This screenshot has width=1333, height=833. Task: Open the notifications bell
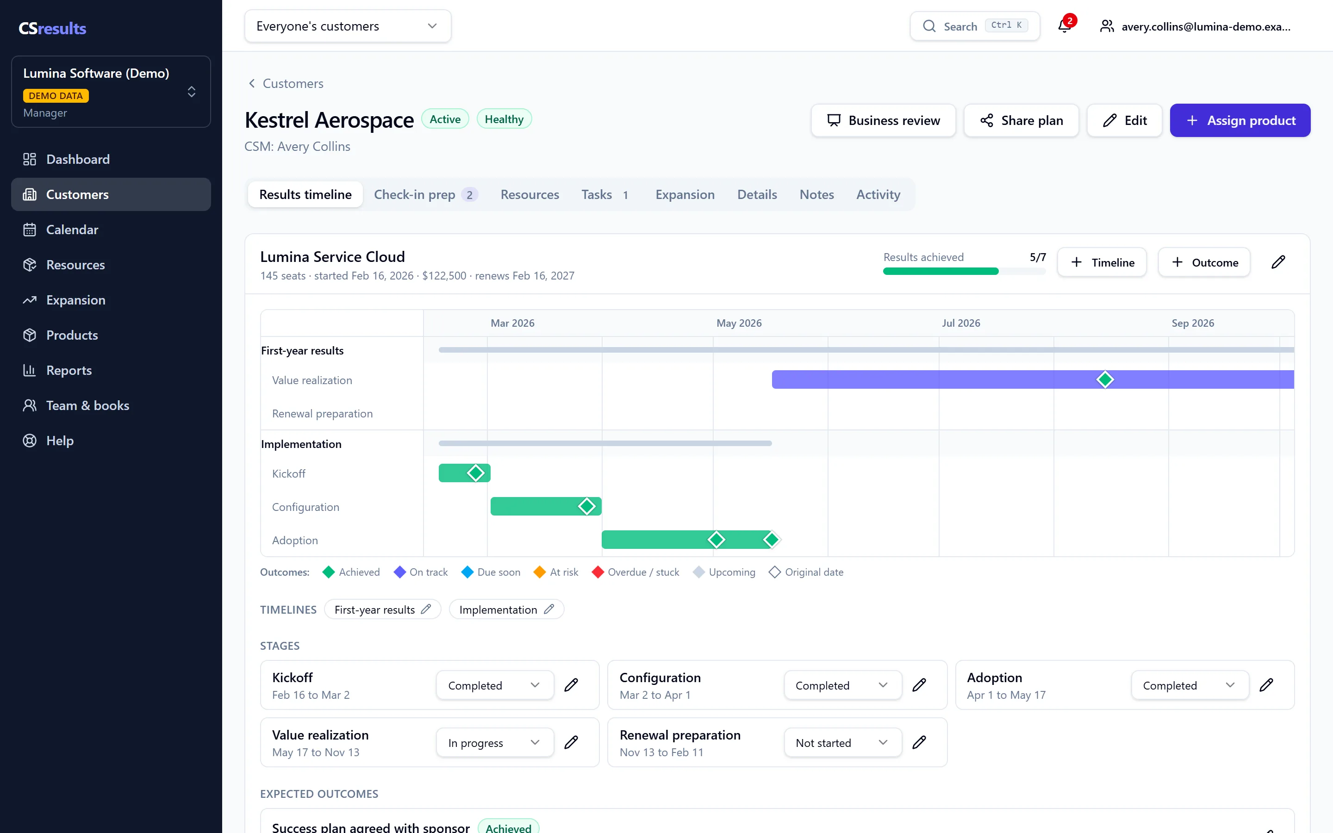1065,26
